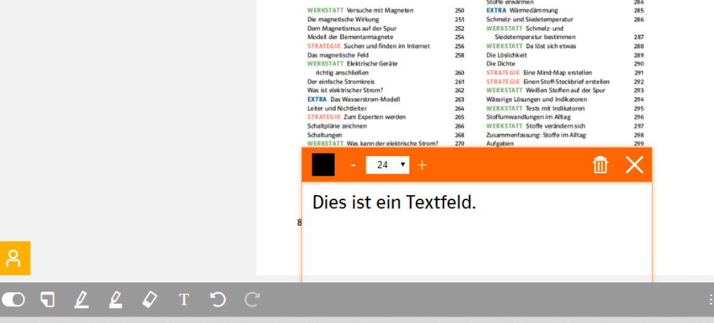714x323 pixels.
Task: Select the pen drawing tool
Action: pos(81,300)
